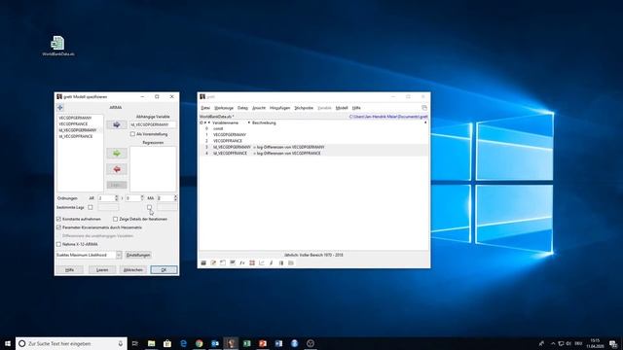This screenshot has width=623, height=350.
Task: Confirm ARIMA model with OK
Action: tap(164, 270)
